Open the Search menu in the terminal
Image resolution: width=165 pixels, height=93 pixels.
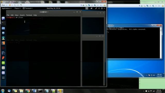(x=22, y=15)
